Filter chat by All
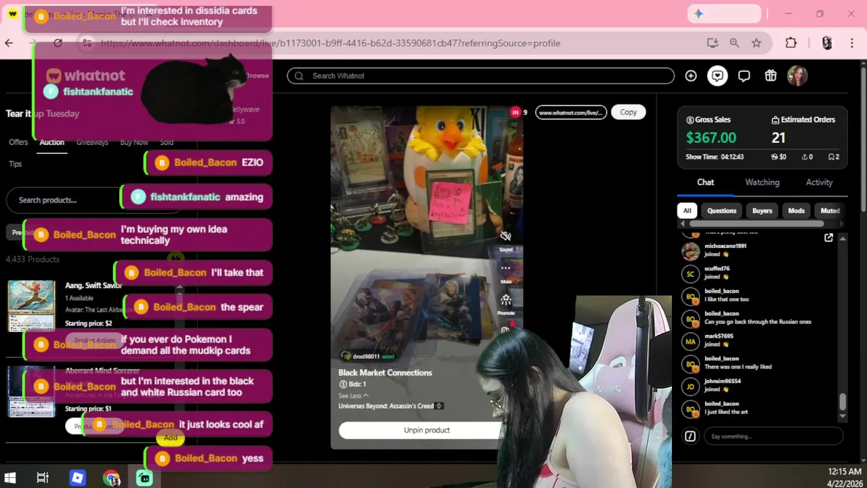Screen dimensions: 867x488 687,211
